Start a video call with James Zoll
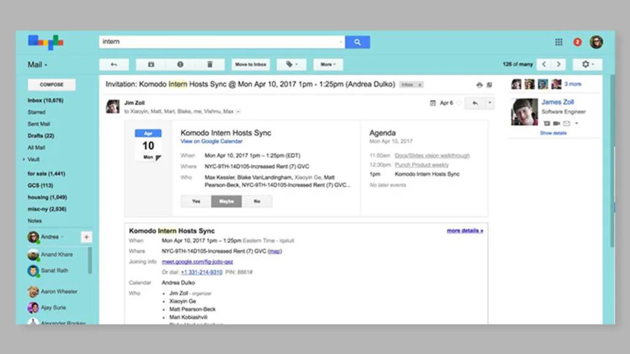Screen dimensions: 630x354 557,124
